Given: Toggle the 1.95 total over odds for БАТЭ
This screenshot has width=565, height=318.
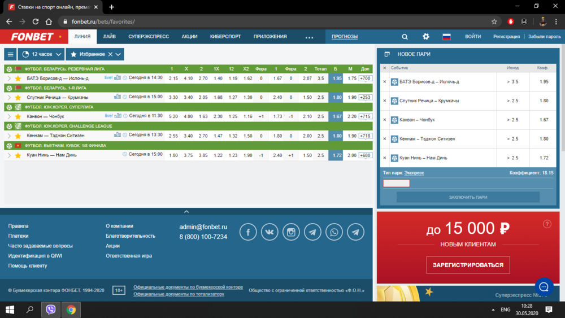Looking at the screenshot, I should (336, 78).
